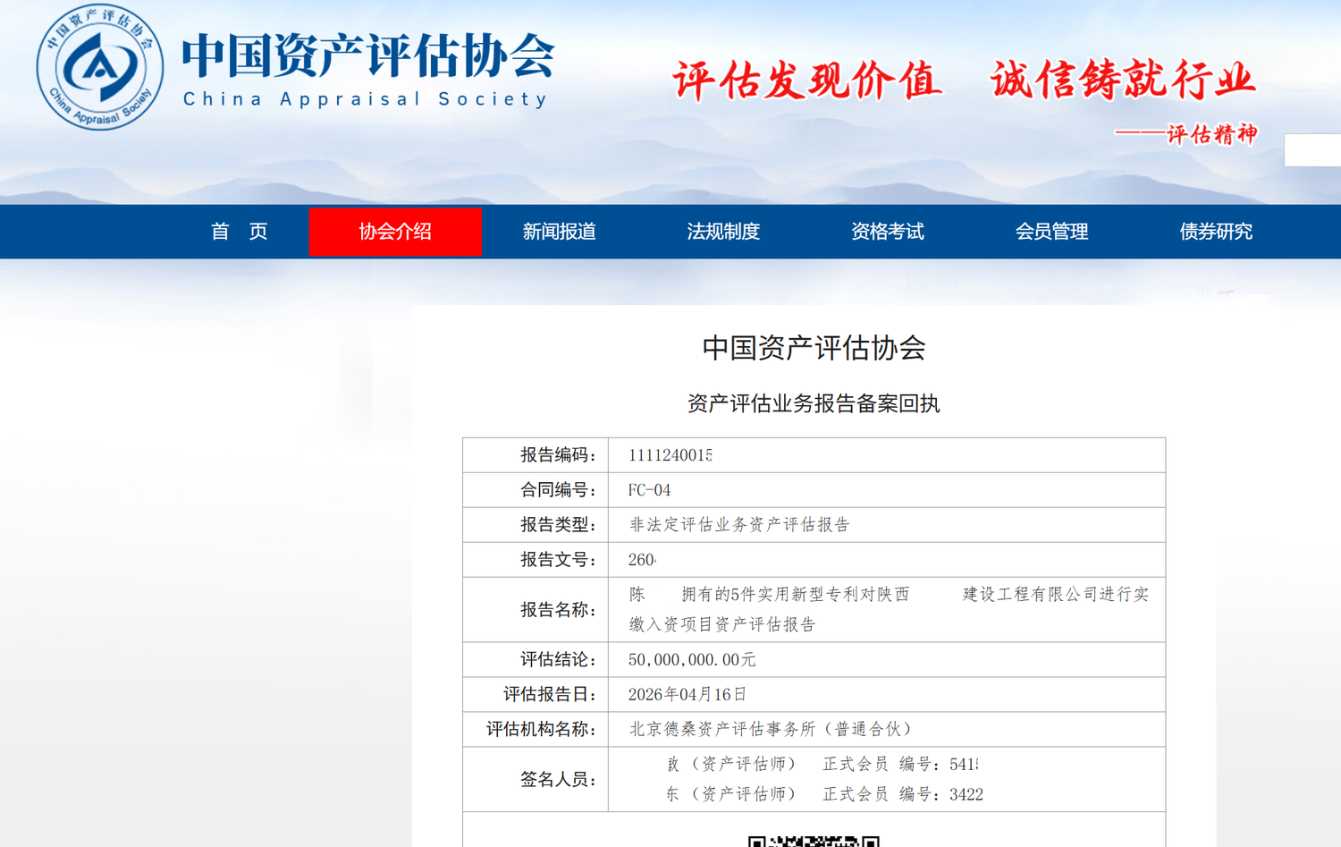Select the 会员管理 menu item
This screenshot has width=1341, height=847.
(x=1051, y=232)
